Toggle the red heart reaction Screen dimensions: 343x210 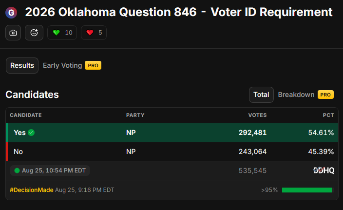click(x=94, y=33)
